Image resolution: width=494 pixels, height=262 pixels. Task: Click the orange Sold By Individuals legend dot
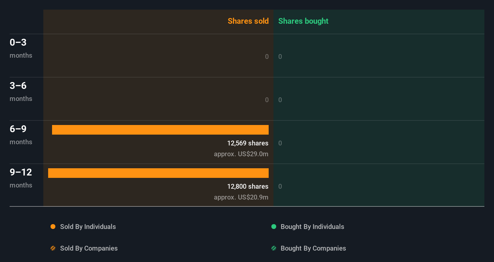[x=53, y=227]
